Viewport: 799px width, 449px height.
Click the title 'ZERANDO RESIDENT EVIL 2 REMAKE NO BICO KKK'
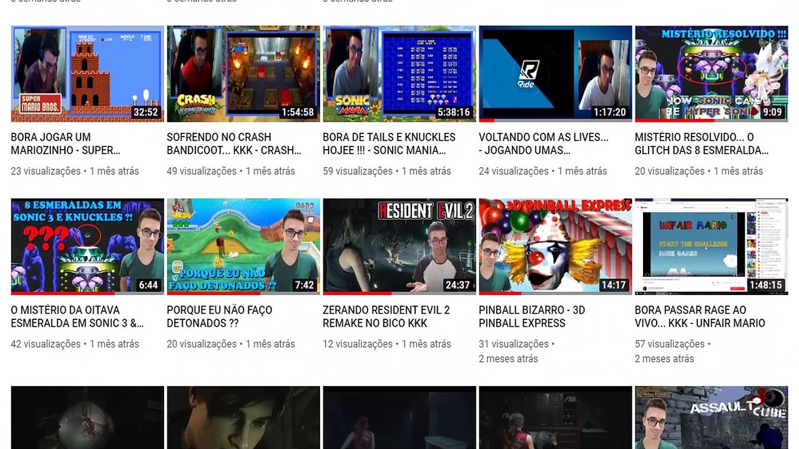386,316
